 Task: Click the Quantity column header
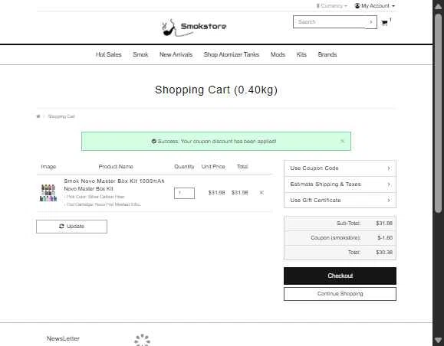184,167
